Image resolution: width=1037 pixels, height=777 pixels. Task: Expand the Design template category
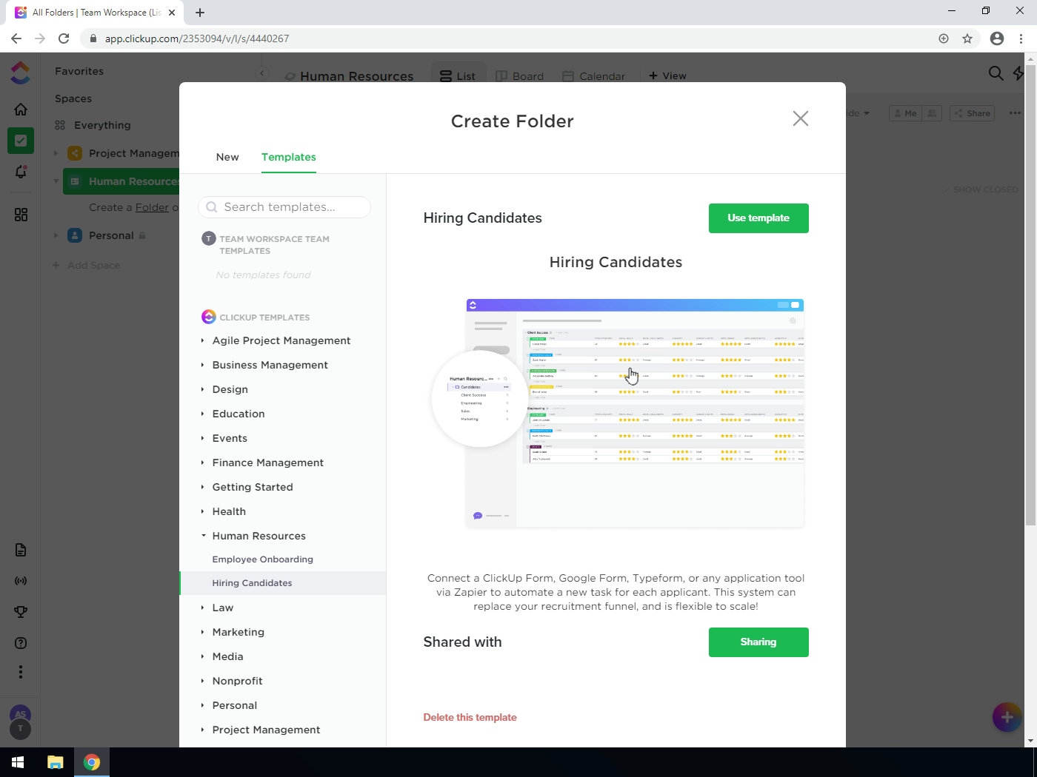(x=230, y=389)
